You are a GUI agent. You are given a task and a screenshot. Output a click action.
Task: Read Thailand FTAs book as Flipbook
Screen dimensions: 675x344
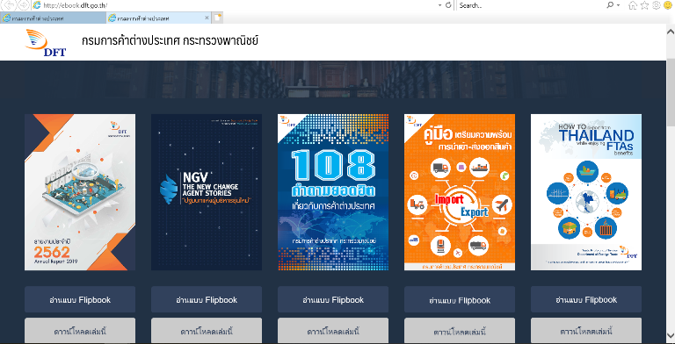[586, 299]
